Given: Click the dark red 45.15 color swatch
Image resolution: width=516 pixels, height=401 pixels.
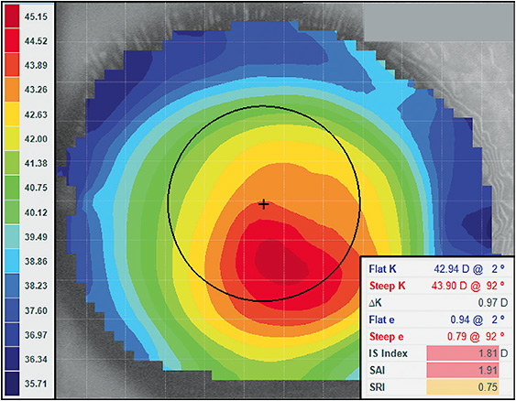Looking at the screenshot, I should (x=12, y=16).
